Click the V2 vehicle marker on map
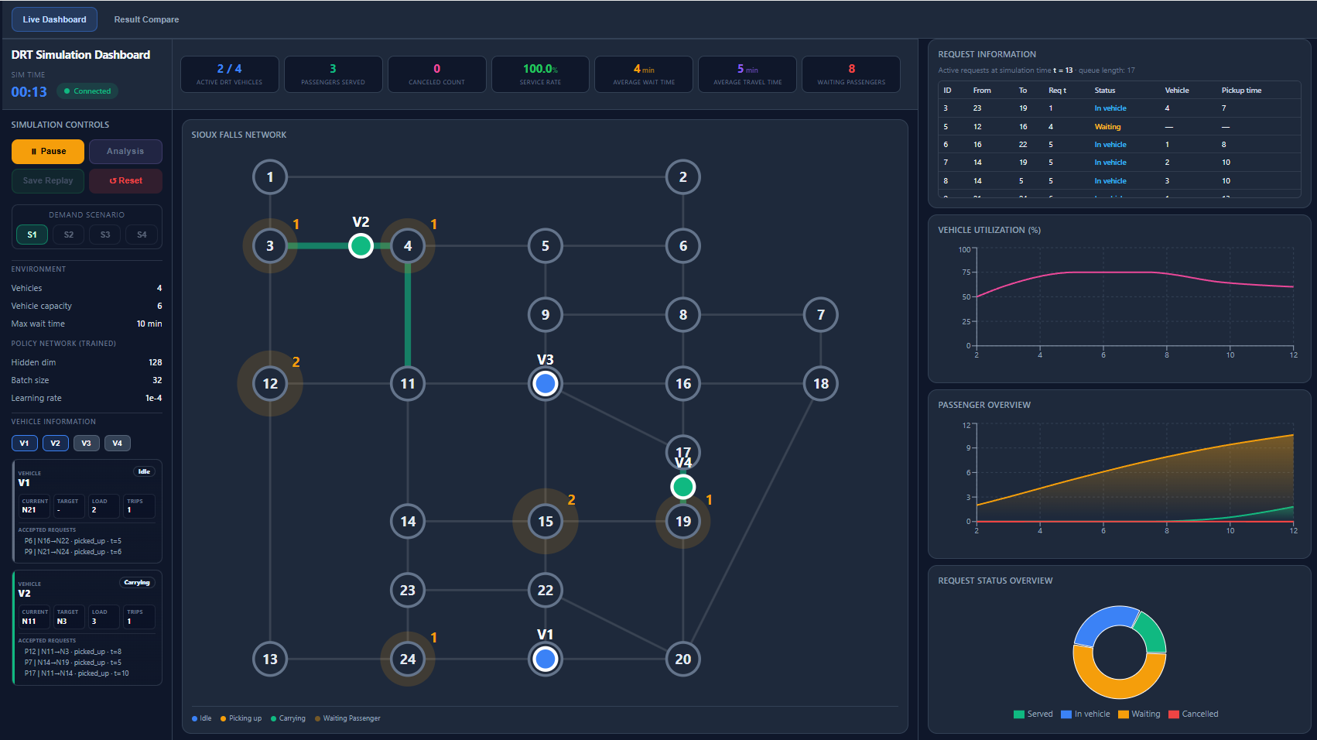The width and height of the screenshot is (1317, 740). pos(361,246)
